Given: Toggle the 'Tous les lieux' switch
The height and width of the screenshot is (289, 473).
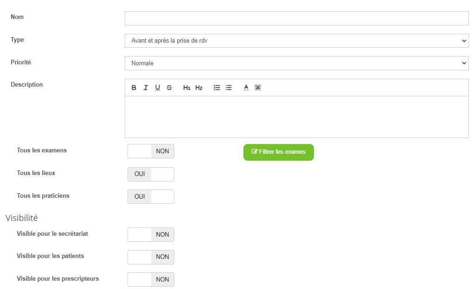Looking at the screenshot, I should click(x=151, y=174).
